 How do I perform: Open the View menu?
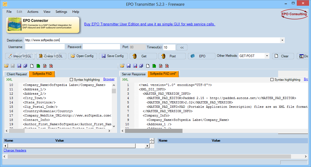click(47, 12)
